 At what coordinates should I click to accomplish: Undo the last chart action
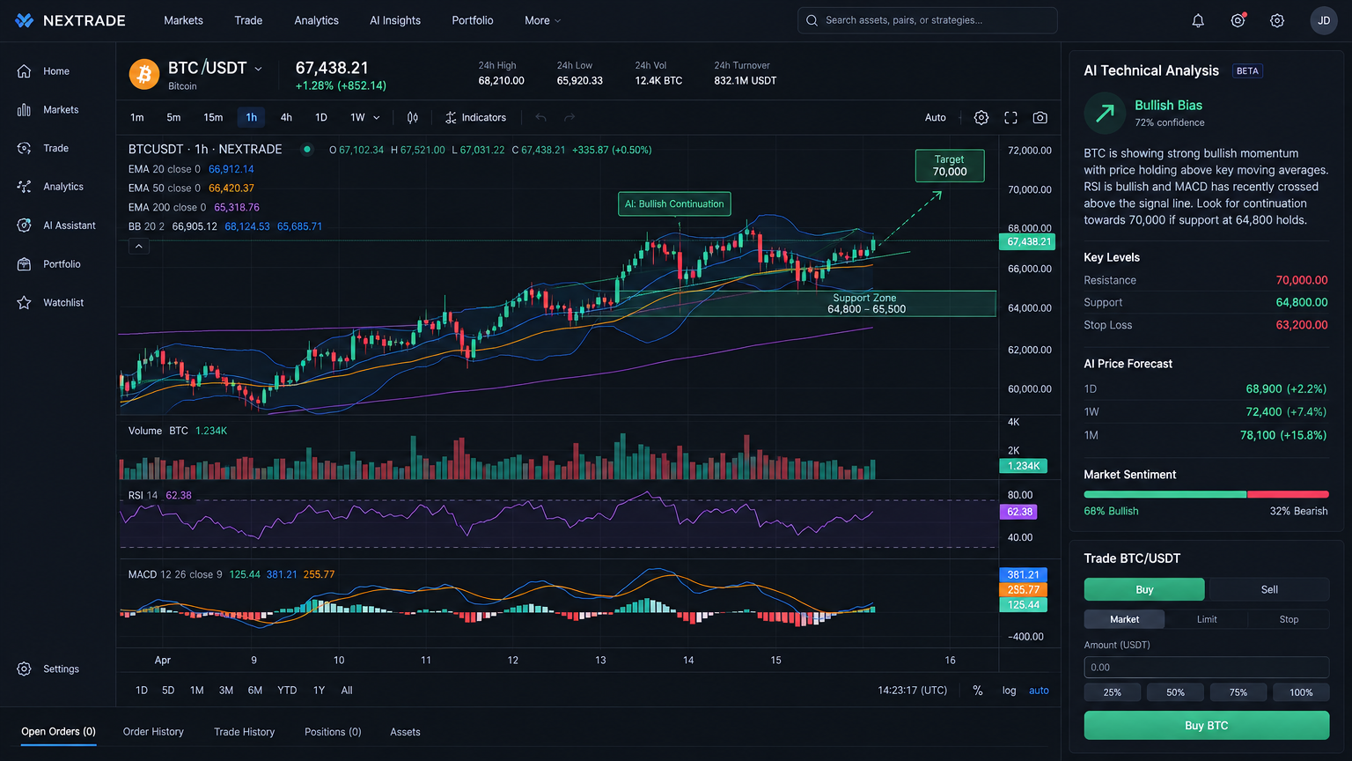pyautogui.click(x=541, y=117)
